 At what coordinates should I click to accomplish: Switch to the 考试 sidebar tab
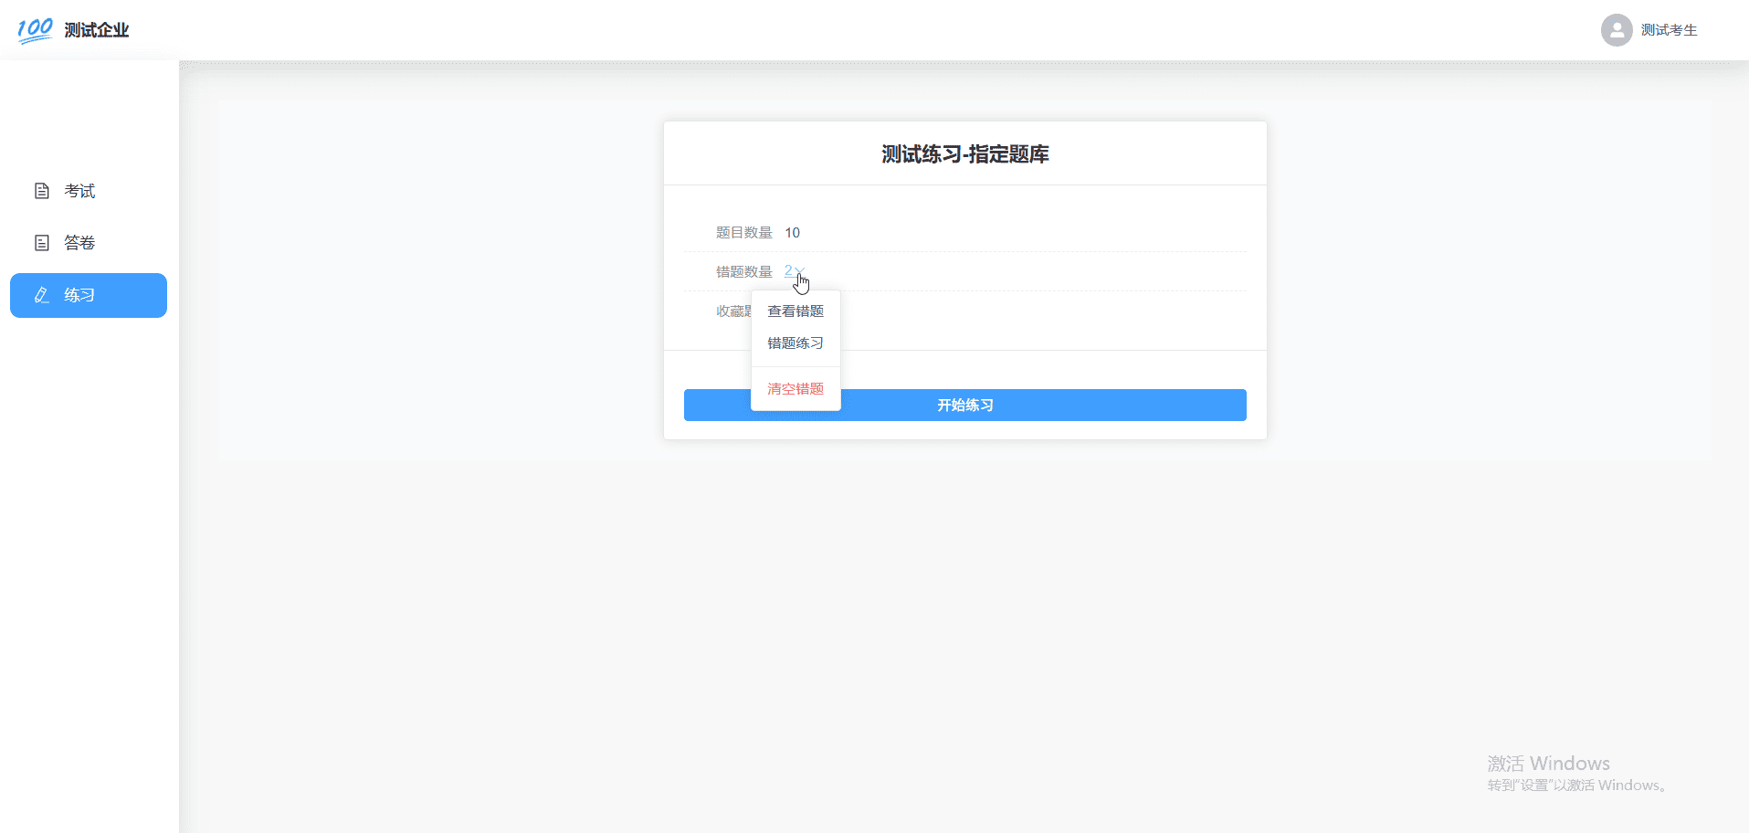[x=78, y=190]
